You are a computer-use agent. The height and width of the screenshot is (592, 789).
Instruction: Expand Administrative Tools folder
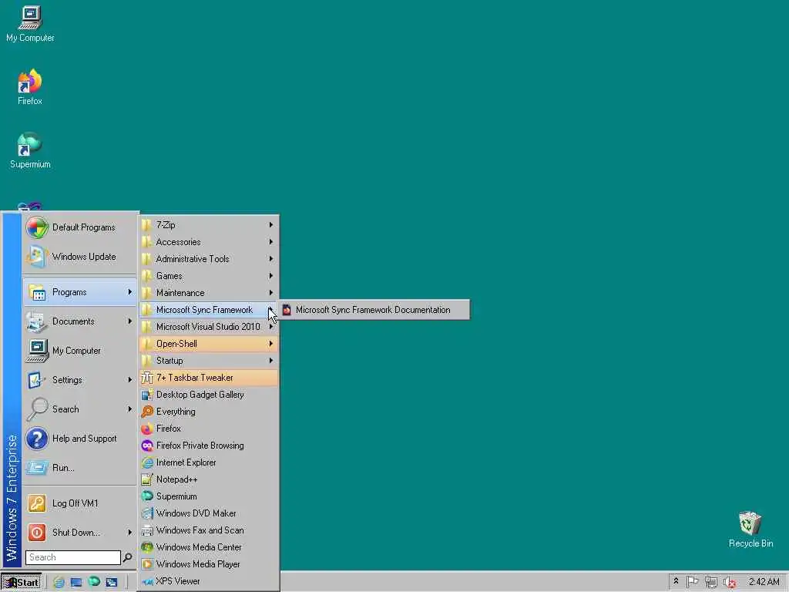(x=209, y=259)
